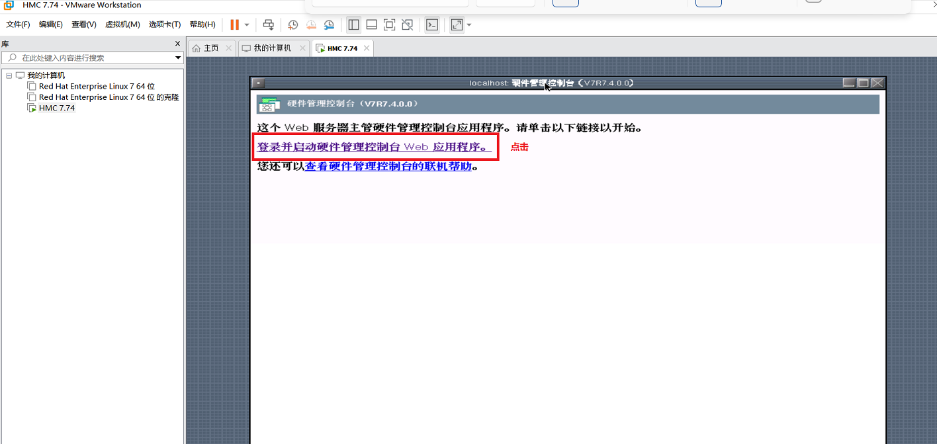937x444 pixels.
Task: Open the stretch display dropdown arrow
Action: coord(469,24)
